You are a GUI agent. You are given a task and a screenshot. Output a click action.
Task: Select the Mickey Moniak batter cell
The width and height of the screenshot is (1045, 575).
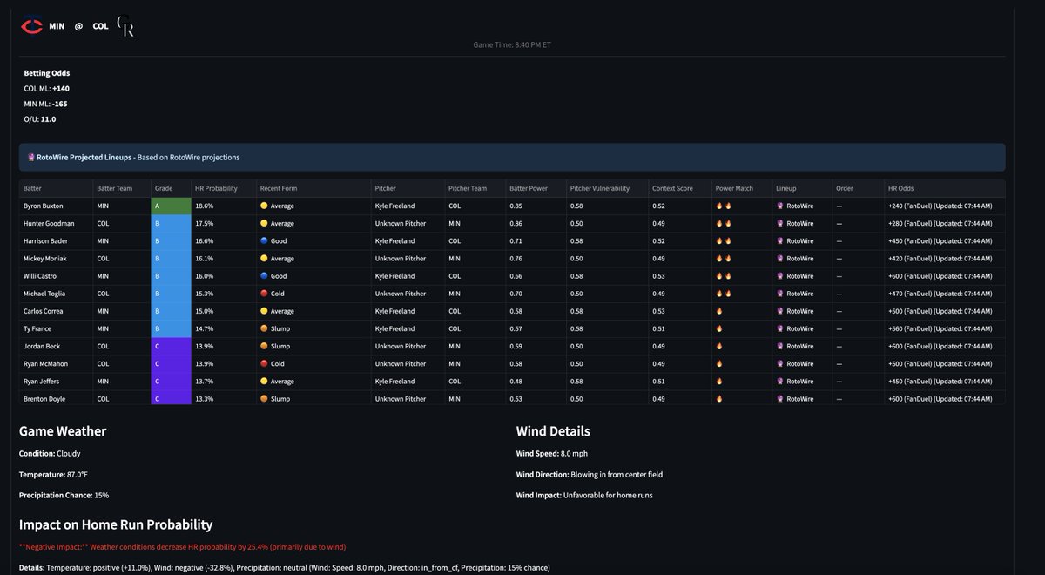(55, 259)
